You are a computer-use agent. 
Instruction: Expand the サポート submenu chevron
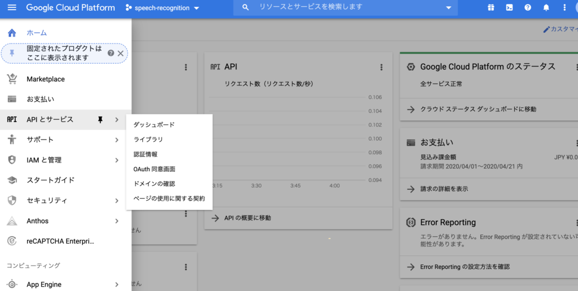click(x=116, y=140)
